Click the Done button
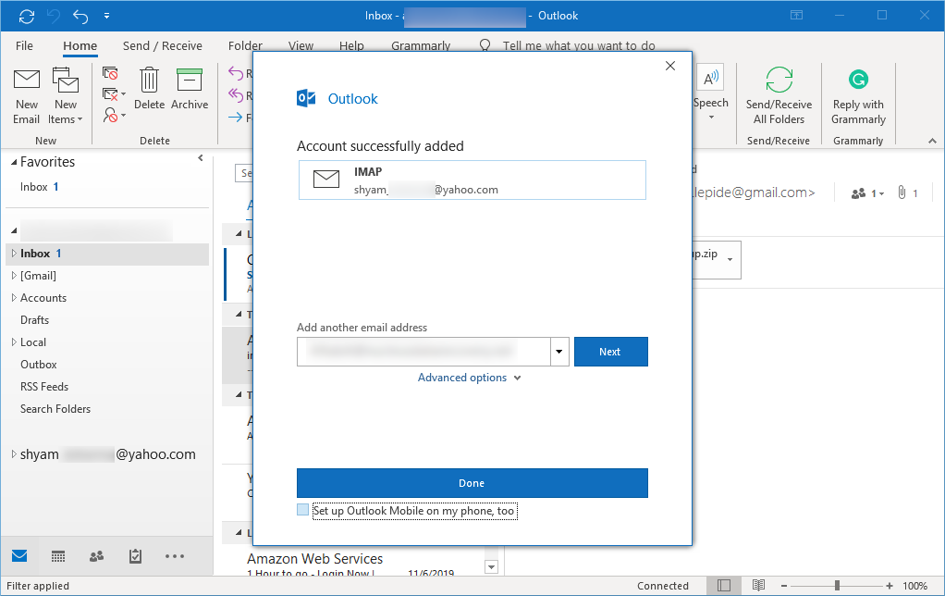Image resolution: width=945 pixels, height=596 pixels. click(x=472, y=483)
